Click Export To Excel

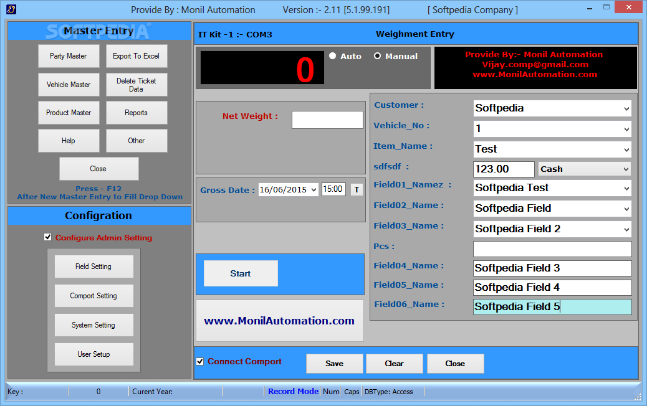coord(137,56)
